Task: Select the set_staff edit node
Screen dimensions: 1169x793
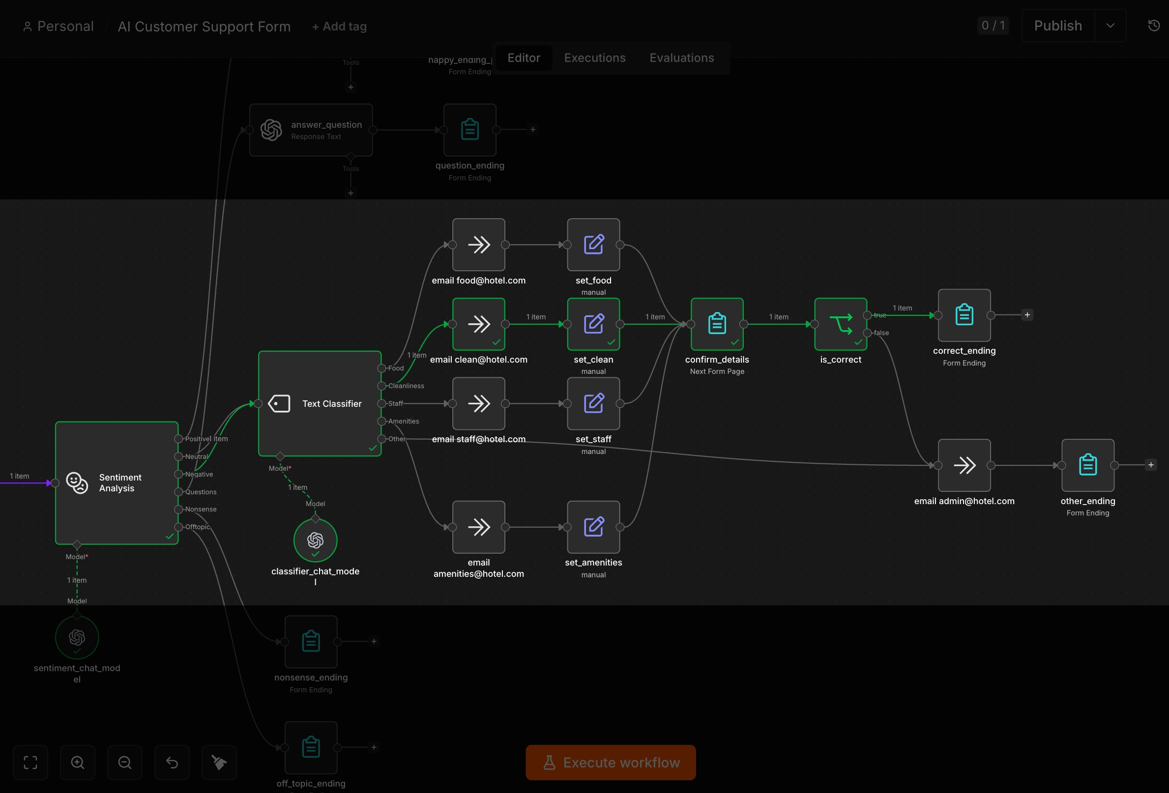Action: click(593, 403)
